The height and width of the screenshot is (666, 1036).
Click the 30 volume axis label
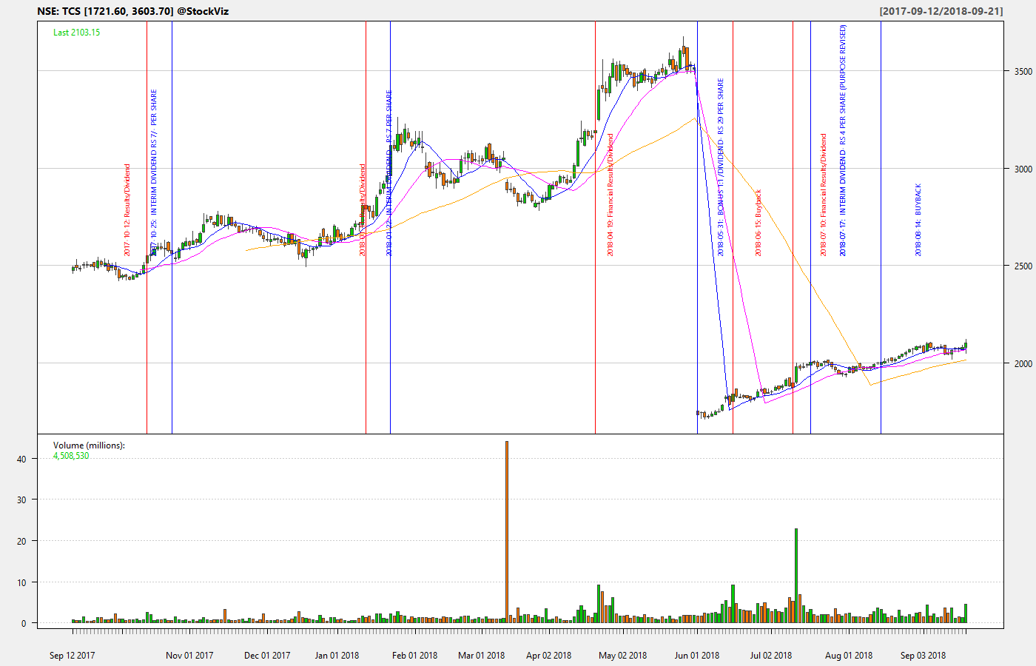tap(21, 500)
